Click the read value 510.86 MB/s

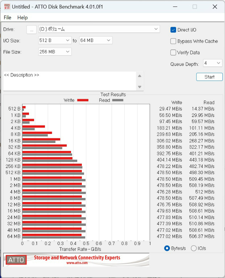(x=202, y=224)
